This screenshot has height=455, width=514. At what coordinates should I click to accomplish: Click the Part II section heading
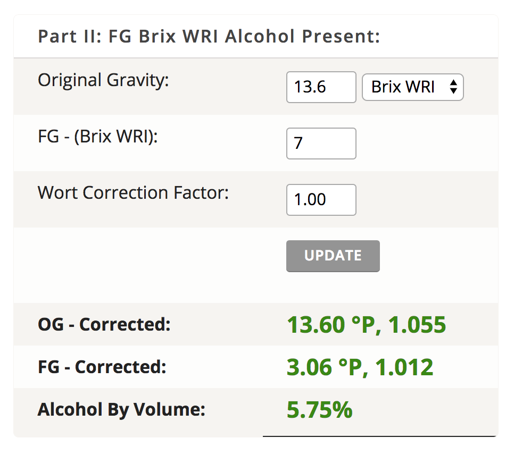coord(209,37)
